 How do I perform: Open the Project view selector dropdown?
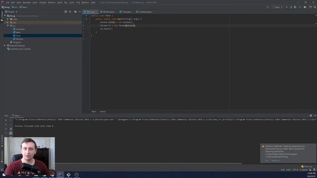11,12
